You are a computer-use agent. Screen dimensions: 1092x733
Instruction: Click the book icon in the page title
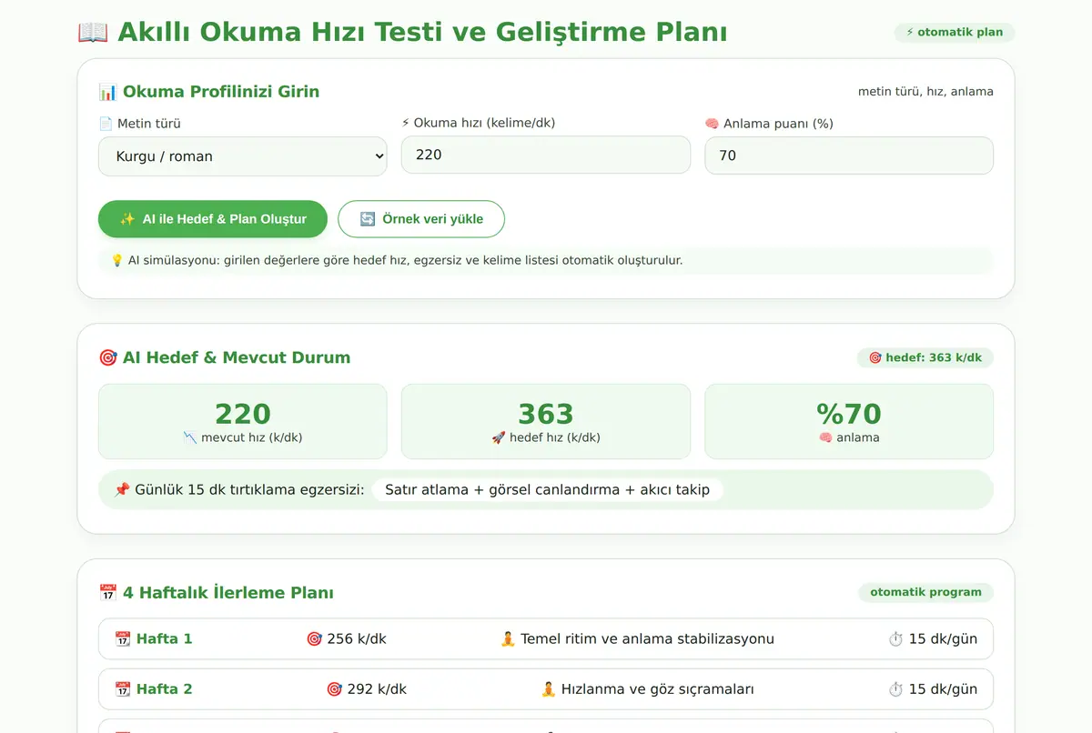pos(93,33)
